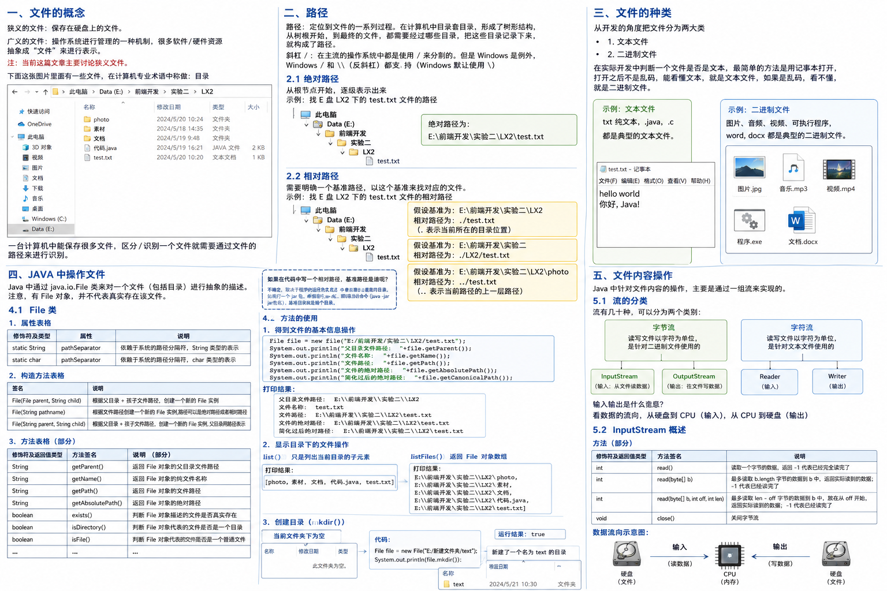The width and height of the screenshot is (887, 591).
Task: Click the OutputStream box under 字节流
Action: pos(694,381)
